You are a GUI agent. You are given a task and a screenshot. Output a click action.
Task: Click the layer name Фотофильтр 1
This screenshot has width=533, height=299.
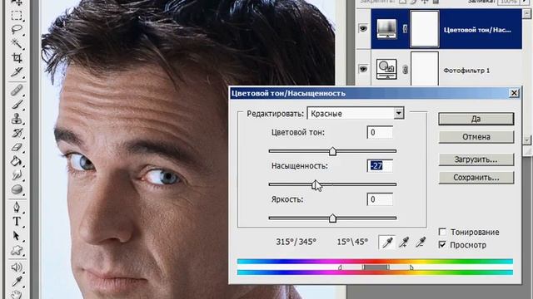[x=466, y=71]
